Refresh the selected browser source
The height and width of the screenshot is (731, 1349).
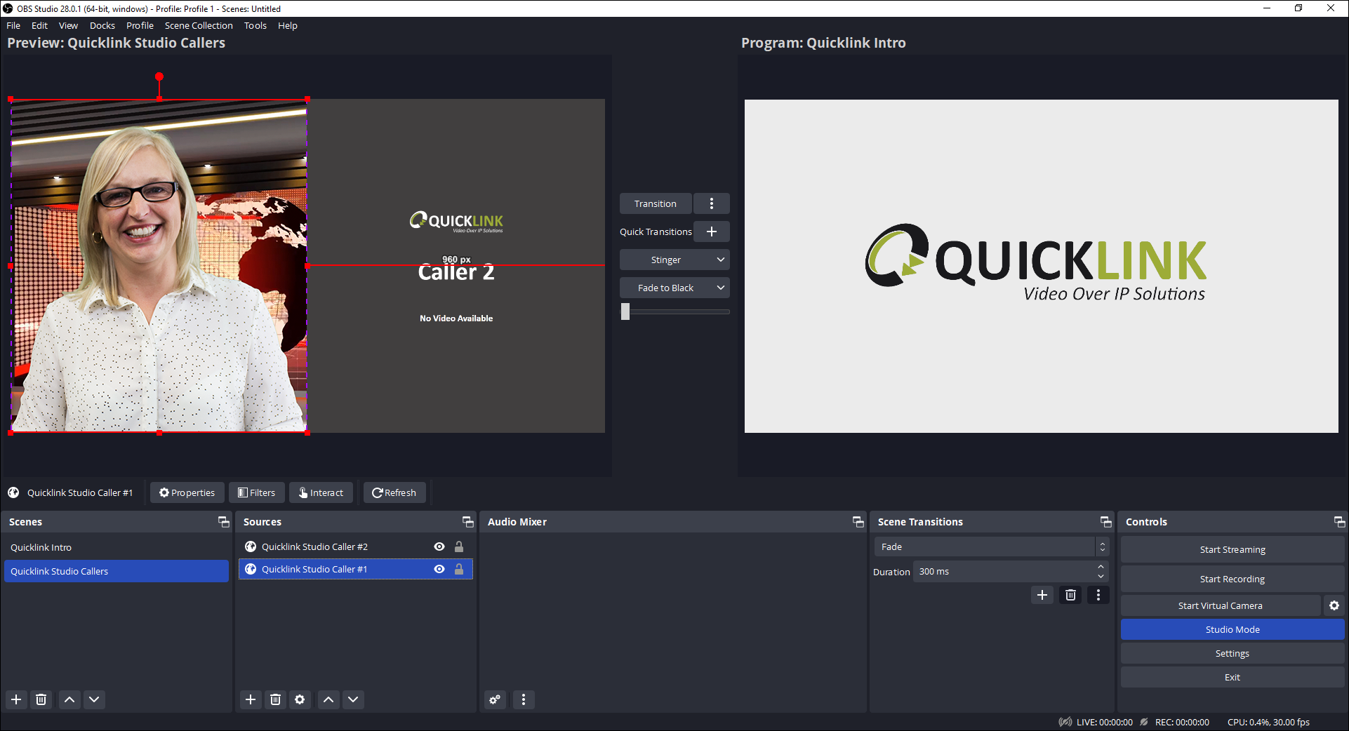point(394,492)
